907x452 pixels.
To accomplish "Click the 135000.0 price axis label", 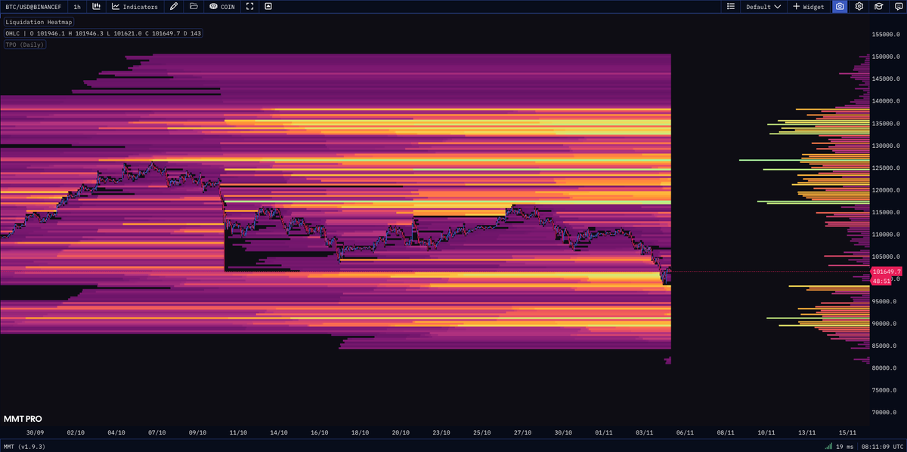I will click(x=886, y=124).
